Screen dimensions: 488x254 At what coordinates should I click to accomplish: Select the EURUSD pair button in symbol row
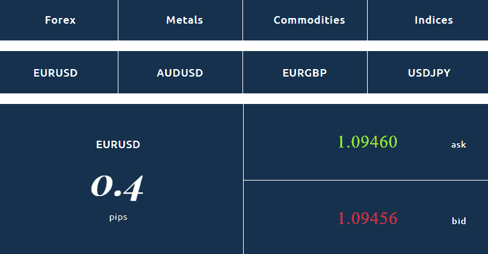click(x=59, y=72)
